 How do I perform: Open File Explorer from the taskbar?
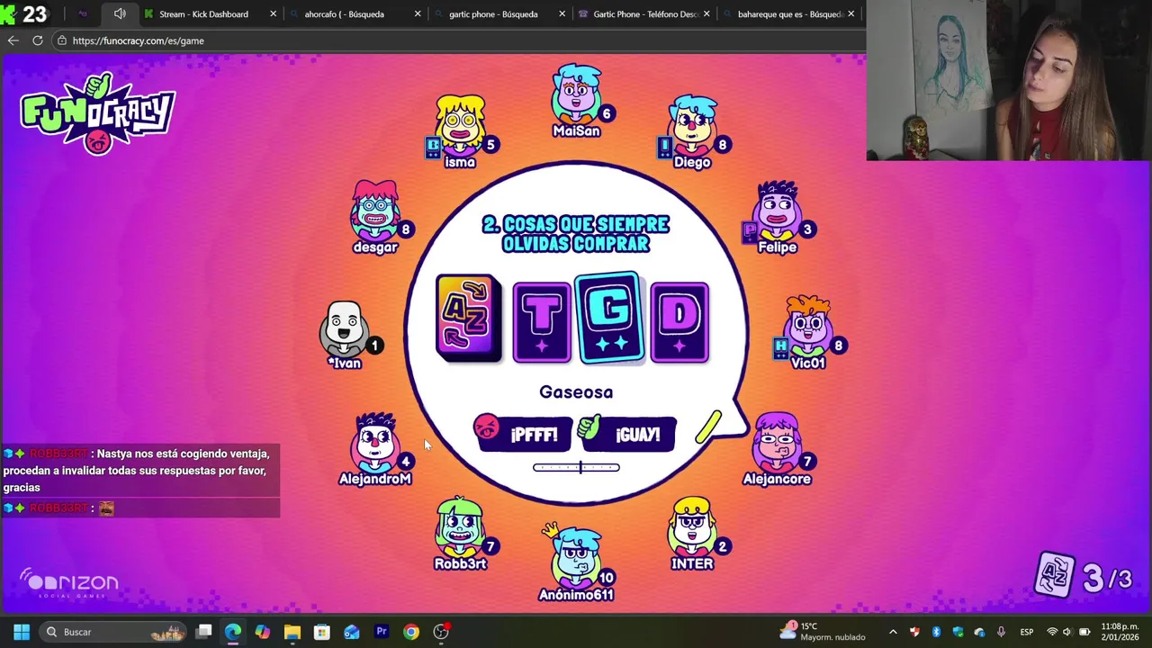292,632
